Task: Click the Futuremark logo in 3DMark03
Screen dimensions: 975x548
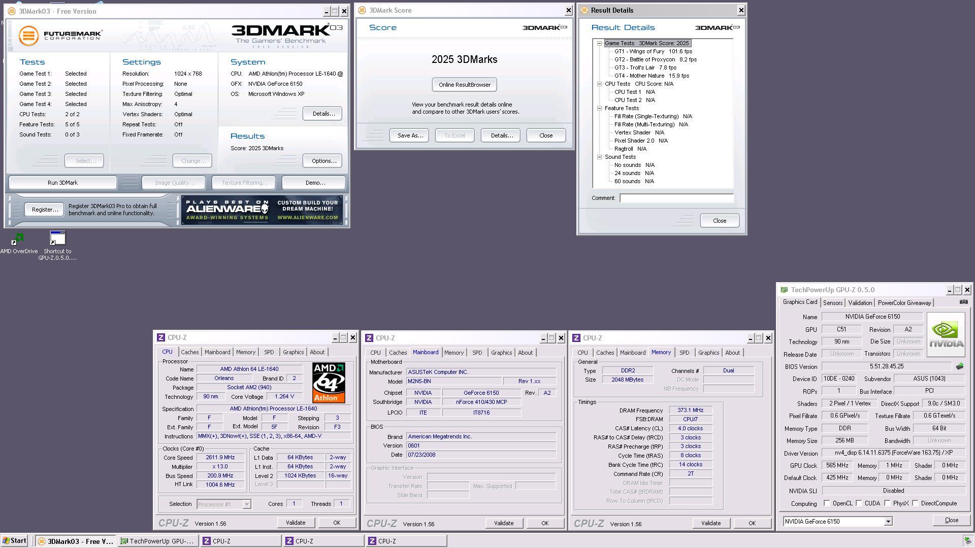Action: [61, 36]
